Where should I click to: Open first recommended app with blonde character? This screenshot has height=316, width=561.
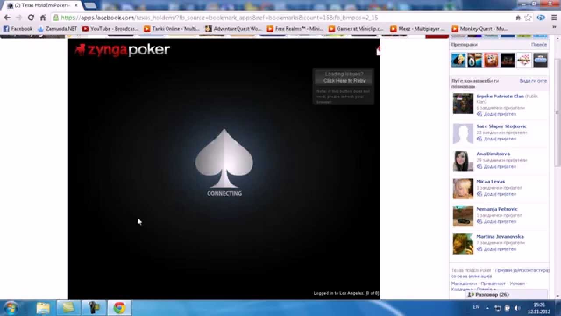coord(458,60)
